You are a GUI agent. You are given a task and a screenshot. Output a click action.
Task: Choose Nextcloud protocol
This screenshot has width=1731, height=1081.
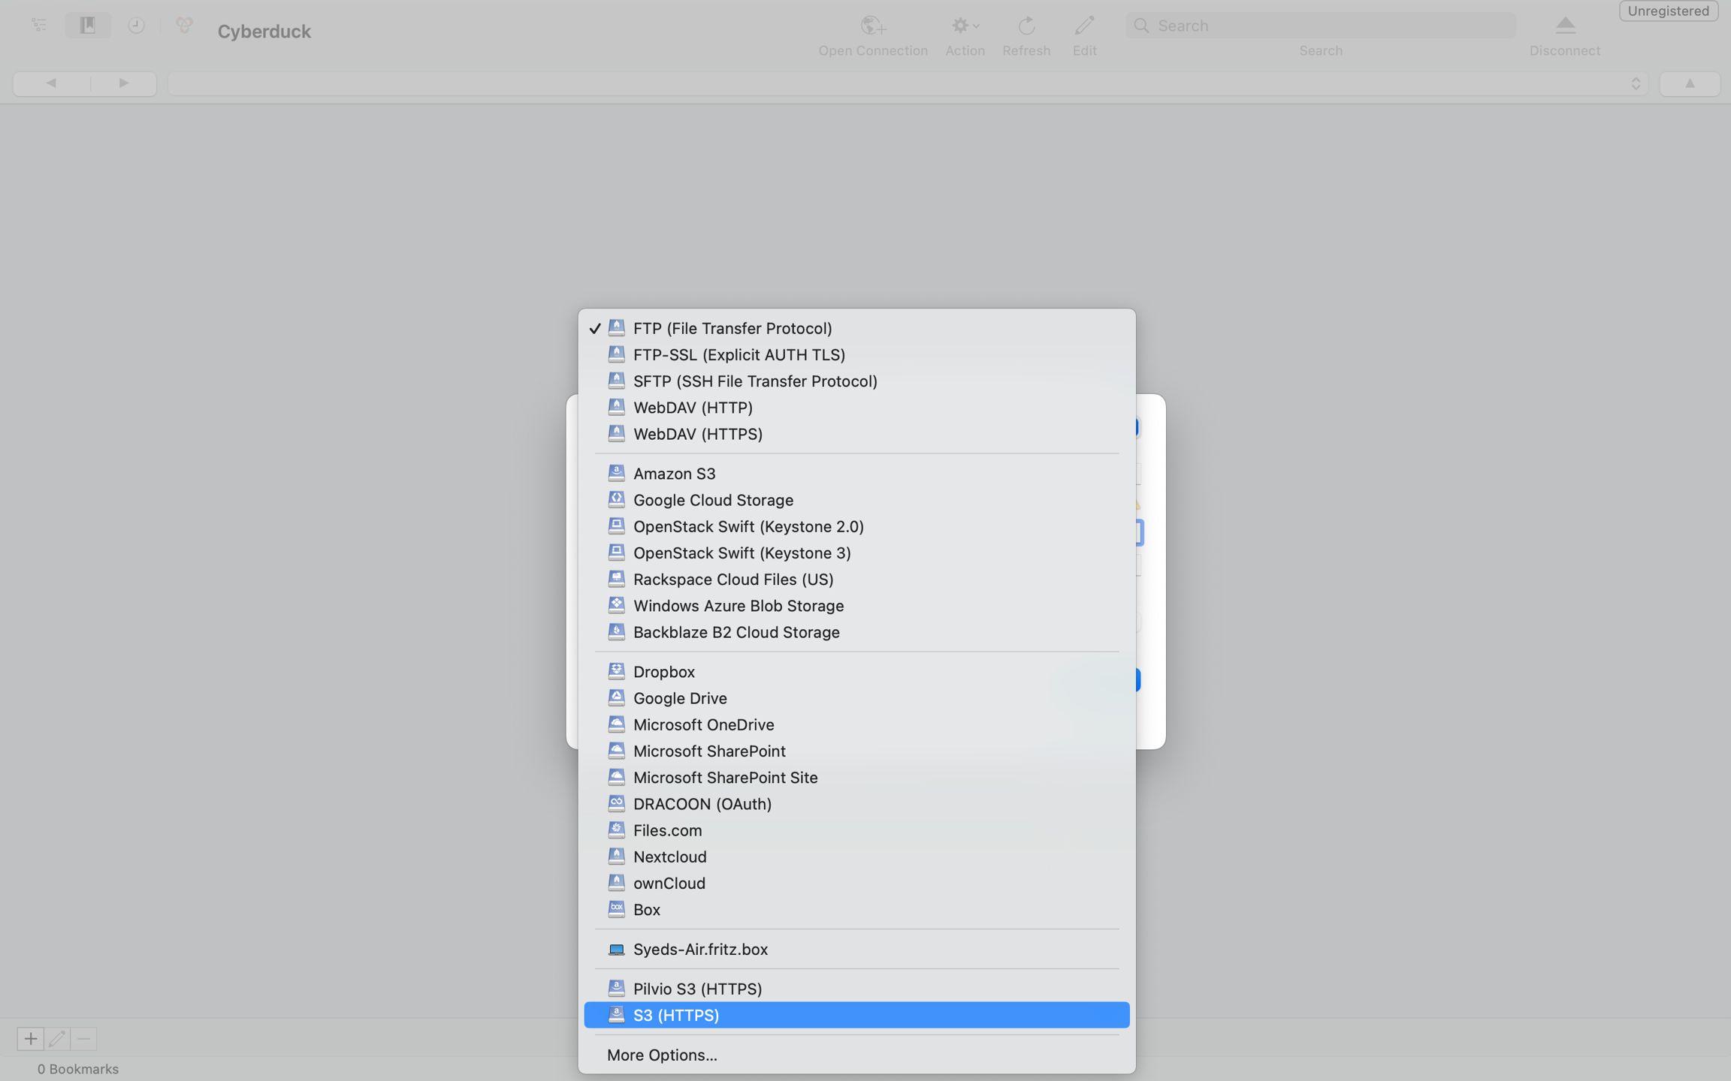point(856,857)
